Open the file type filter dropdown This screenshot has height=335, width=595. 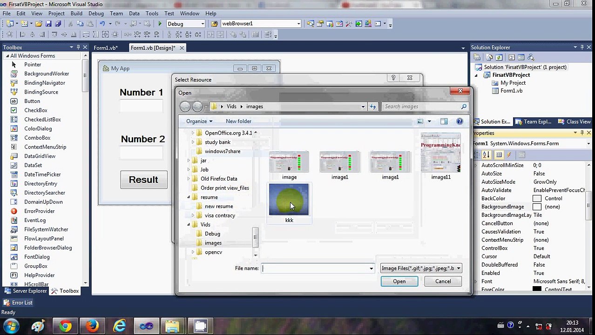[x=458, y=268]
